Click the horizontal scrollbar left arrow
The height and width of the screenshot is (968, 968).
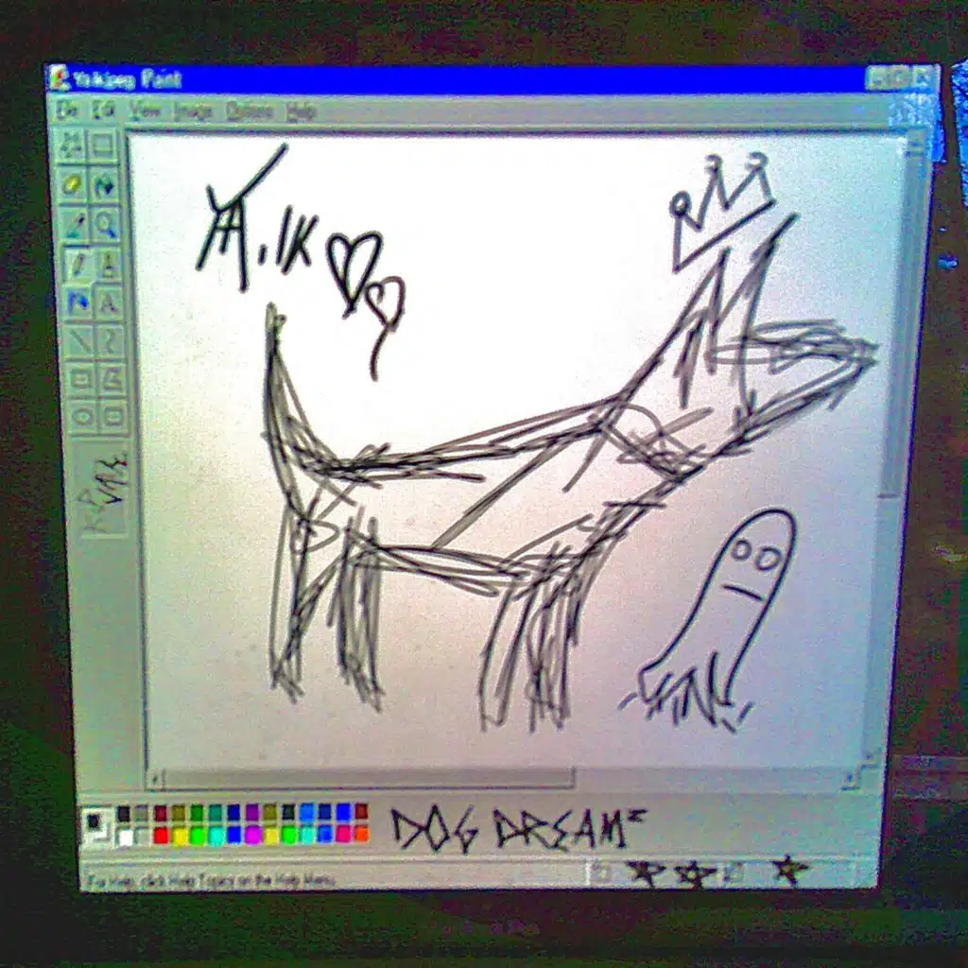point(157,779)
